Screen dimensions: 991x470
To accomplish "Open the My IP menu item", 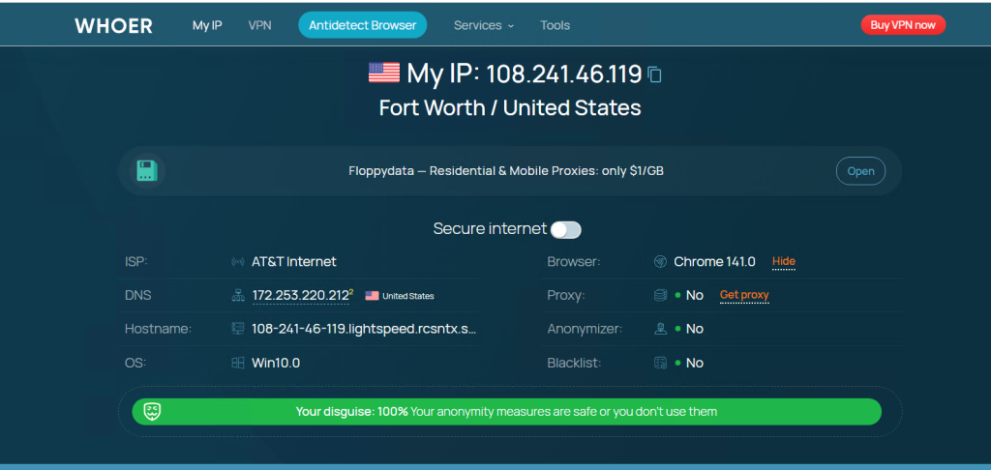I will pyautogui.click(x=207, y=25).
